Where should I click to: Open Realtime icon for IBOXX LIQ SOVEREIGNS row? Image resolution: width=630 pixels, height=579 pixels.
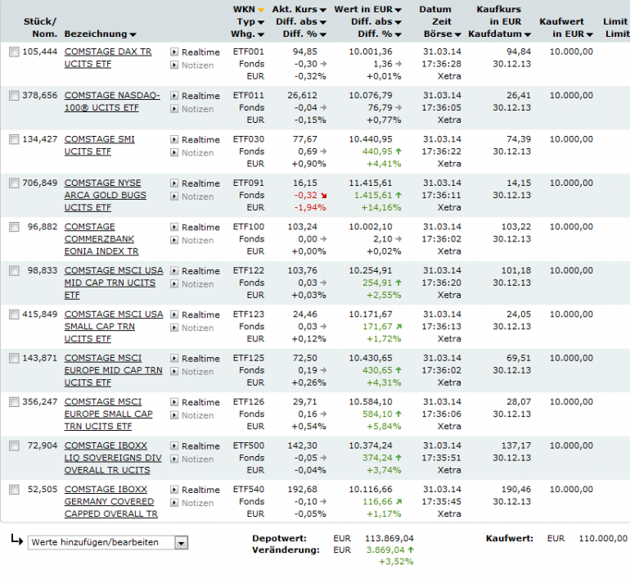[174, 446]
